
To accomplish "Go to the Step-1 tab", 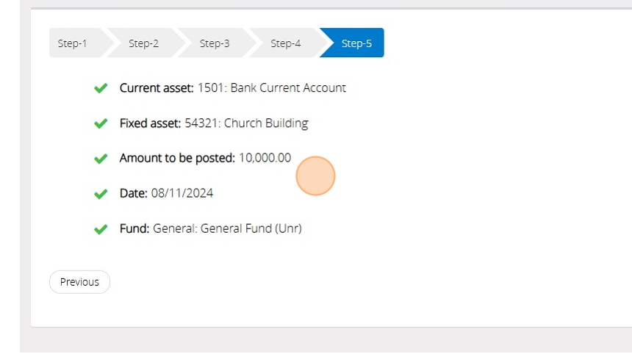I will click(72, 43).
